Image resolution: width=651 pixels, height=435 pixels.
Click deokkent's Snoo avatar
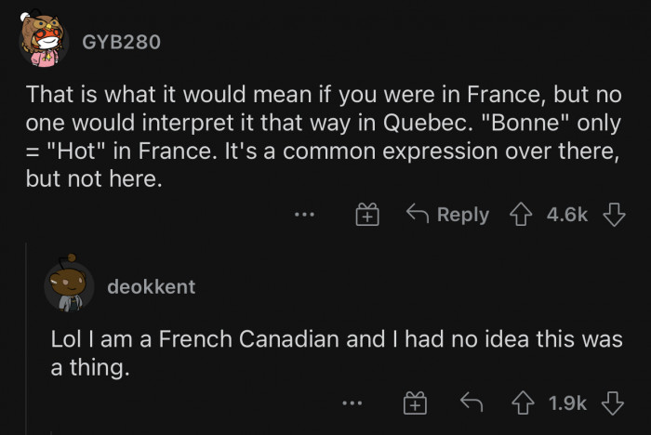click(x=69, y=285)
